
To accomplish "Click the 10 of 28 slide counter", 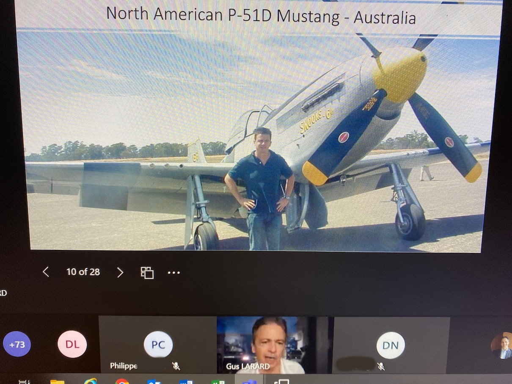I will [83, 273].
